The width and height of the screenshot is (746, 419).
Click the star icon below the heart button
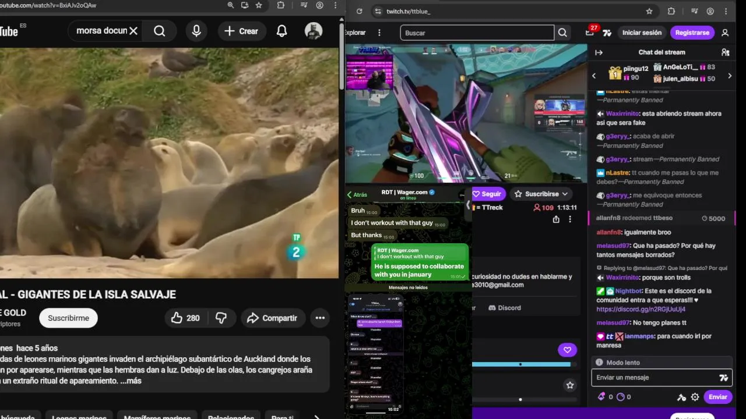tap(570, 385)
